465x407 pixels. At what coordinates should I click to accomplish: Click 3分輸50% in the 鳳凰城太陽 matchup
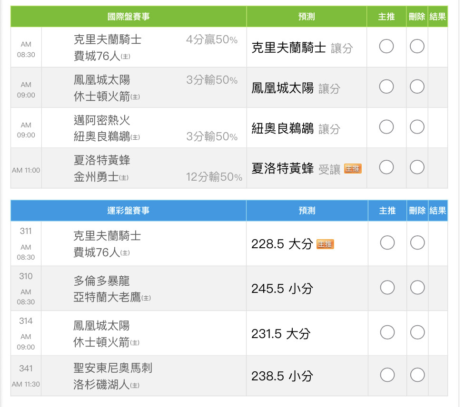pyautogui.click(x=212, y=80)
